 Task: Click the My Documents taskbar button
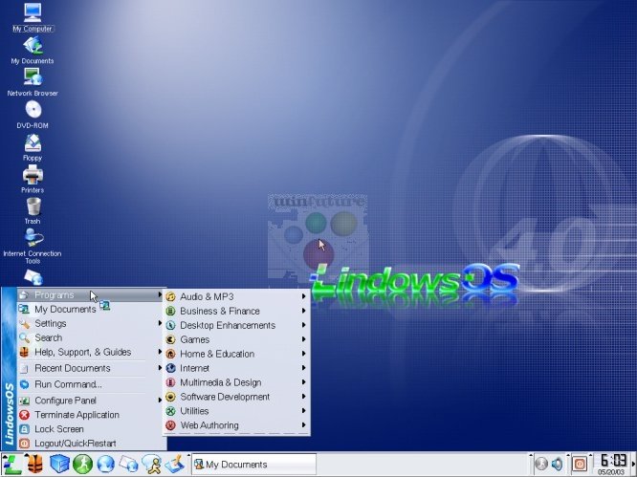(x=253, y=464)
